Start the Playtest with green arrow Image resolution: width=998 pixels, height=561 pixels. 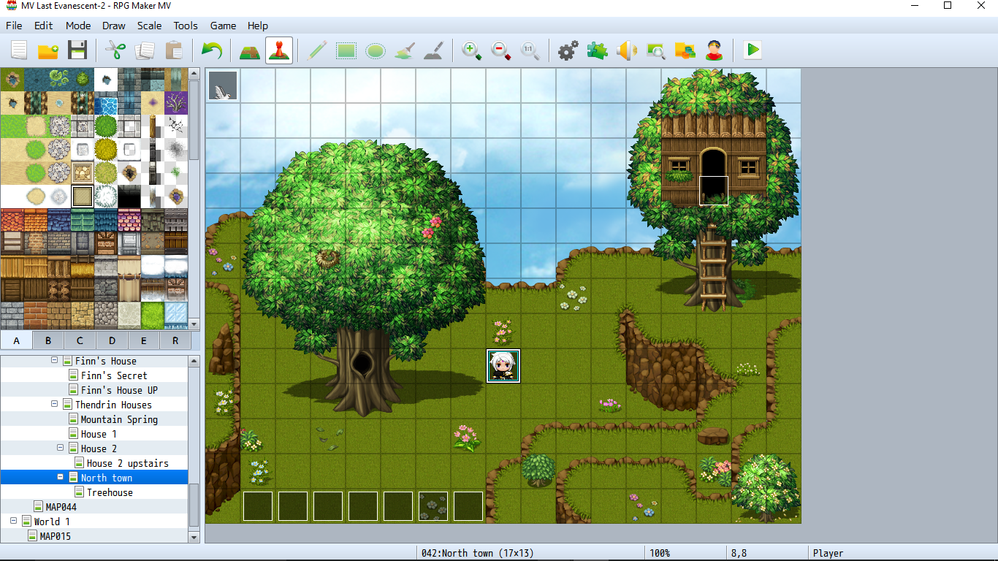753,50
